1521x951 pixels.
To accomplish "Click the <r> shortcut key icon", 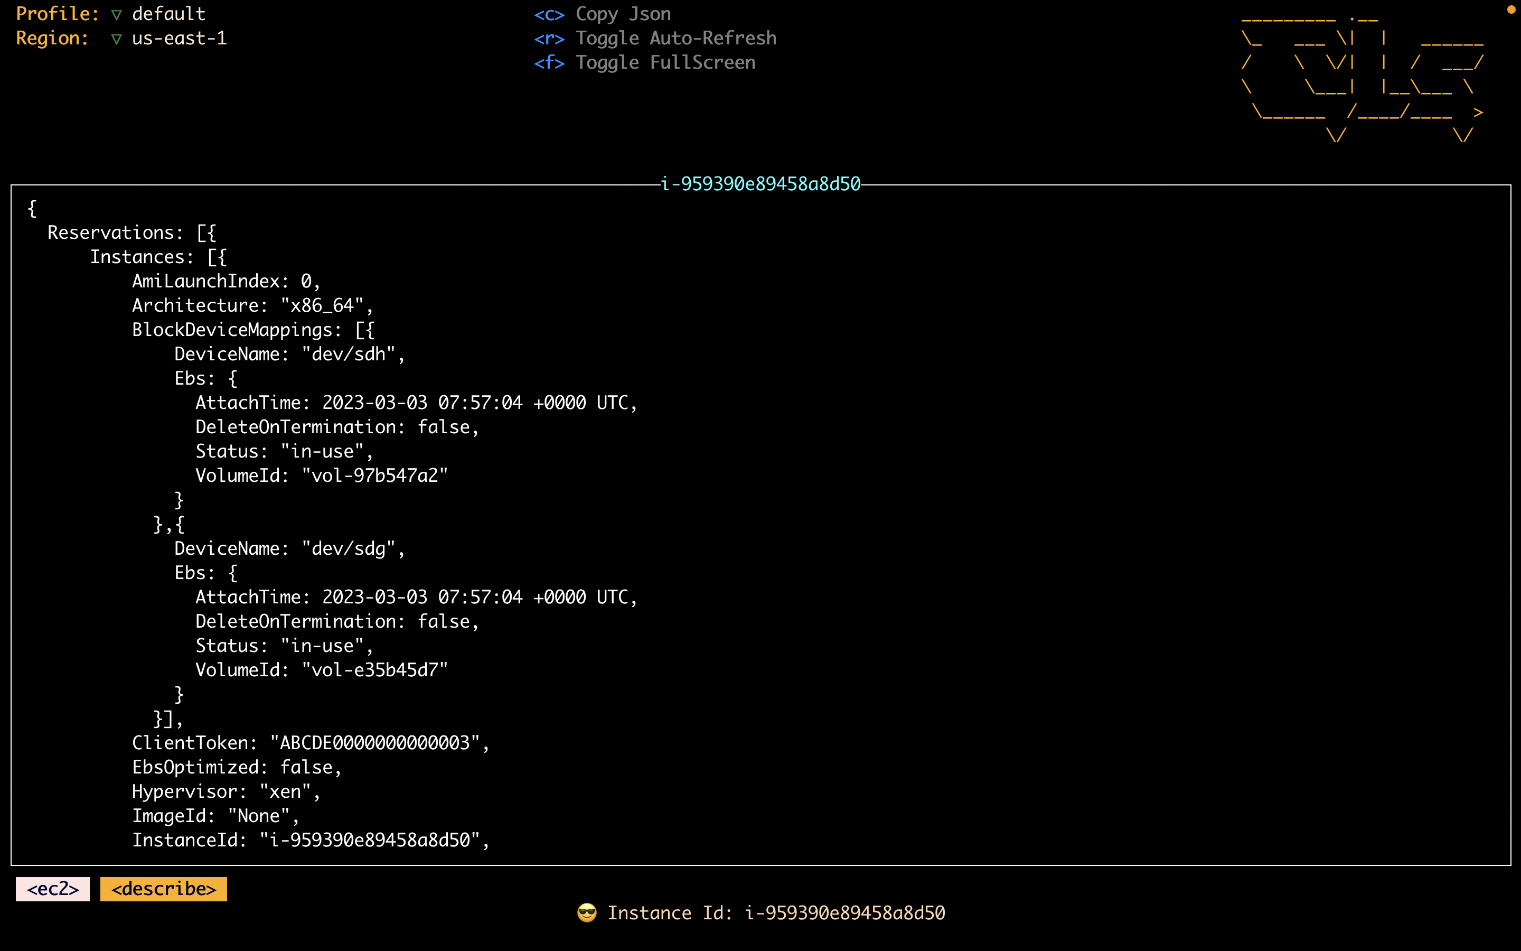I will (x=549, y=39).
